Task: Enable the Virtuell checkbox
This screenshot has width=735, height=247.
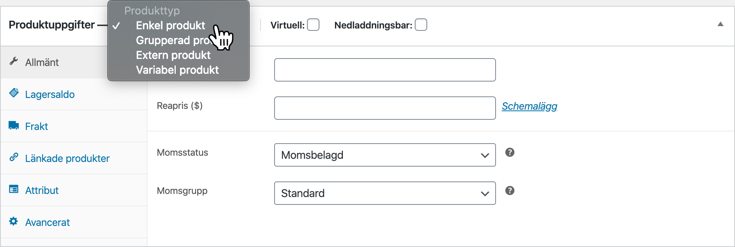Action: point(313,25)
